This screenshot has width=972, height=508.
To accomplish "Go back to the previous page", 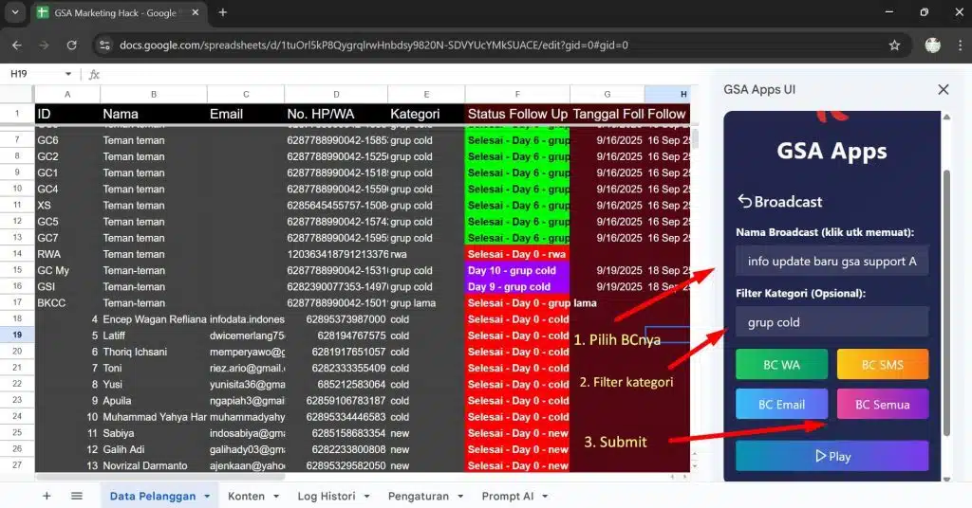I will [17, 45].
